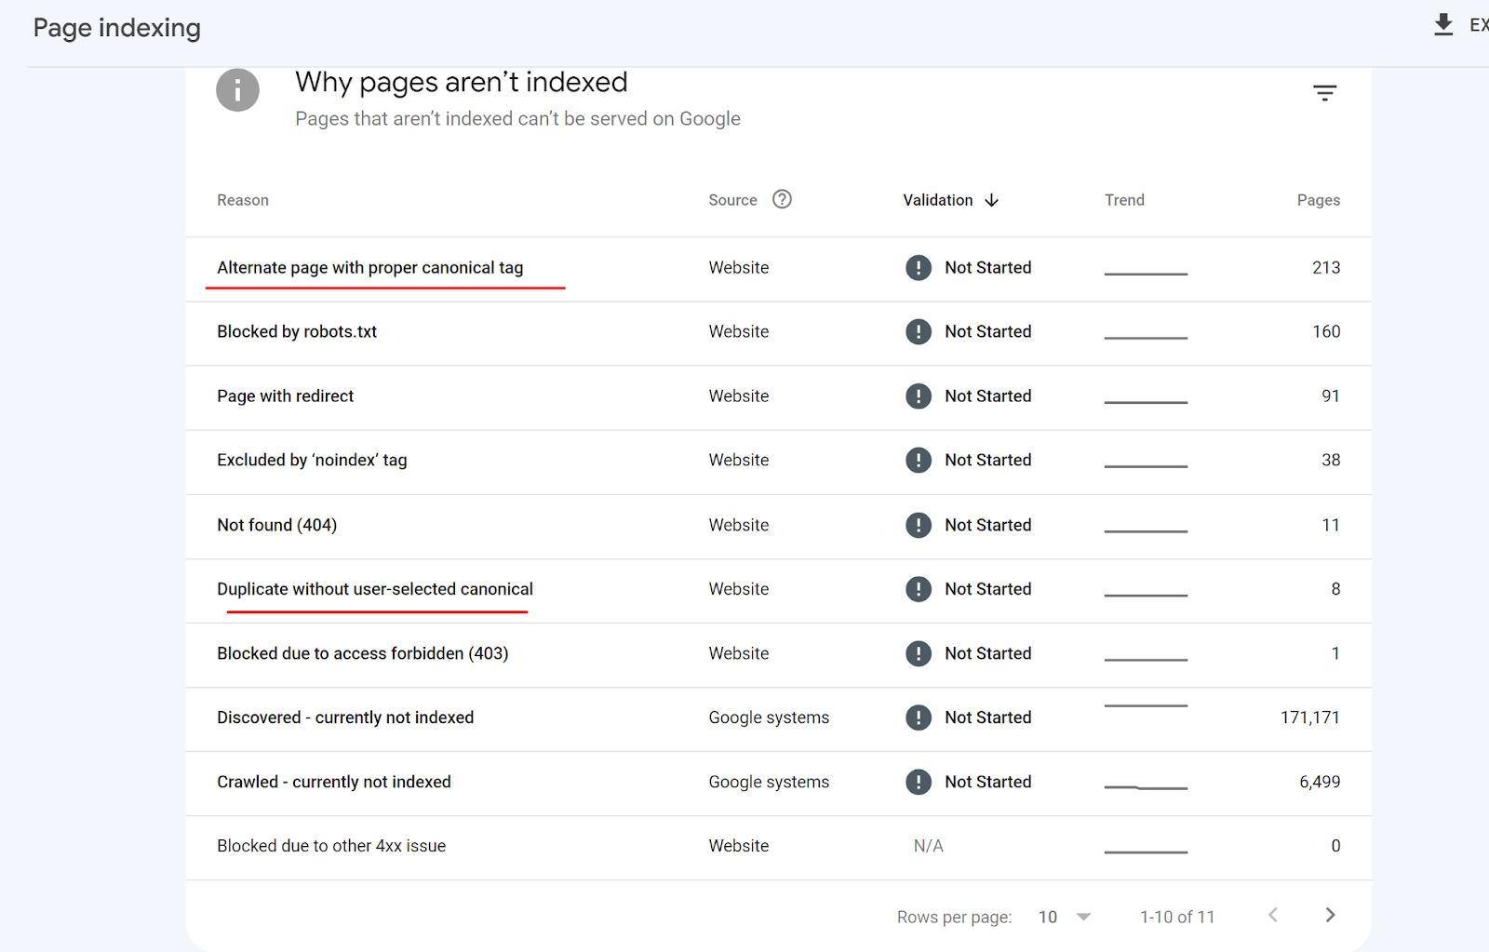Open Alternate page with proper canonical tag

369,268
